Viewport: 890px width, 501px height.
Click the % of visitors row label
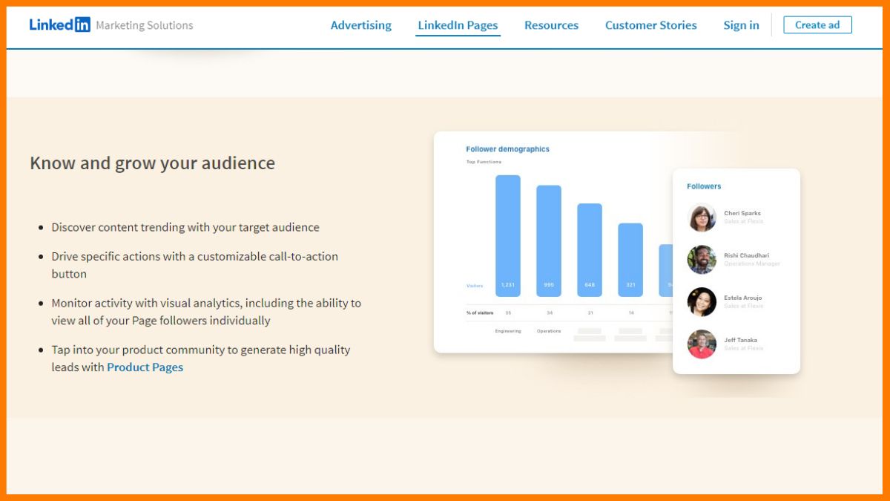480,312
